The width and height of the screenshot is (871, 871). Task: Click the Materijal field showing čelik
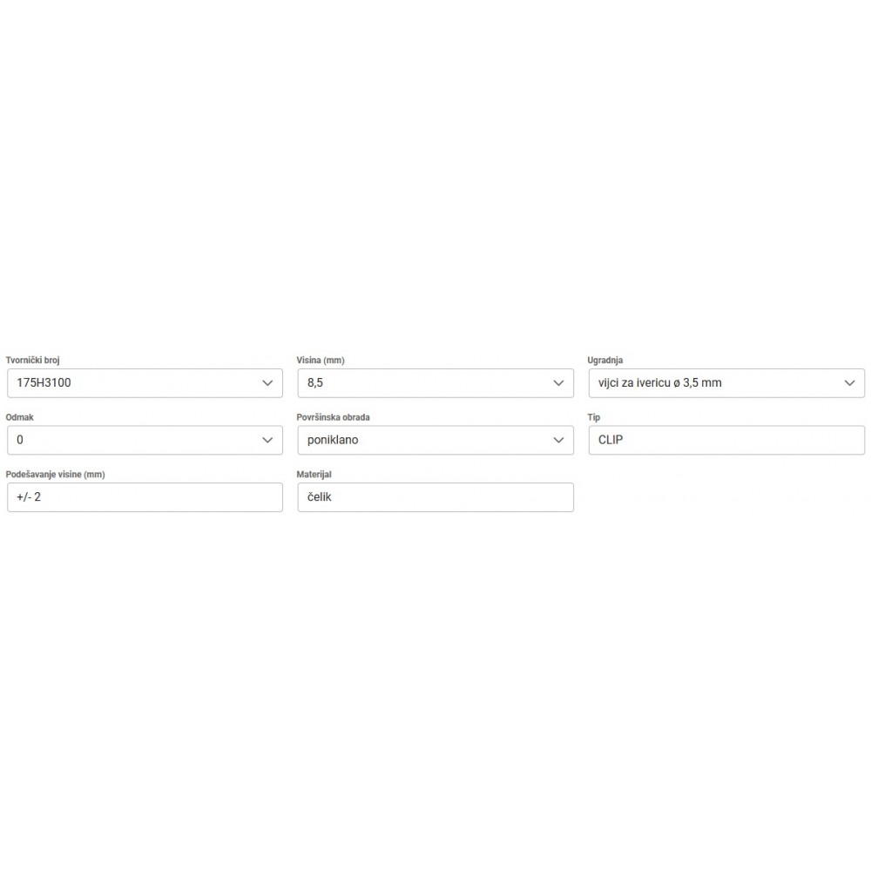point(435,497)
